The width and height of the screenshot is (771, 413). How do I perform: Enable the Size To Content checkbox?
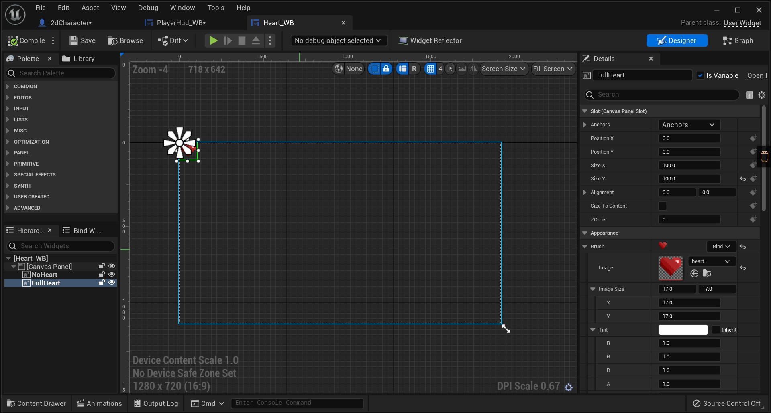663,206
